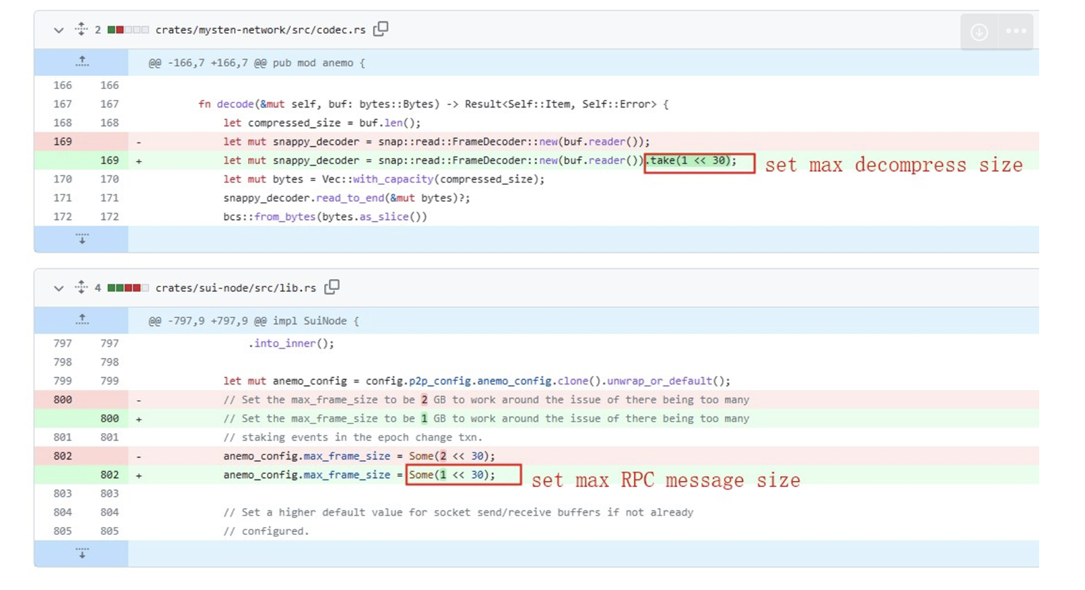1085x590 pixels.
Task: Click the codec.rs diffstat color blocks
Action: [x=128, y=30]
